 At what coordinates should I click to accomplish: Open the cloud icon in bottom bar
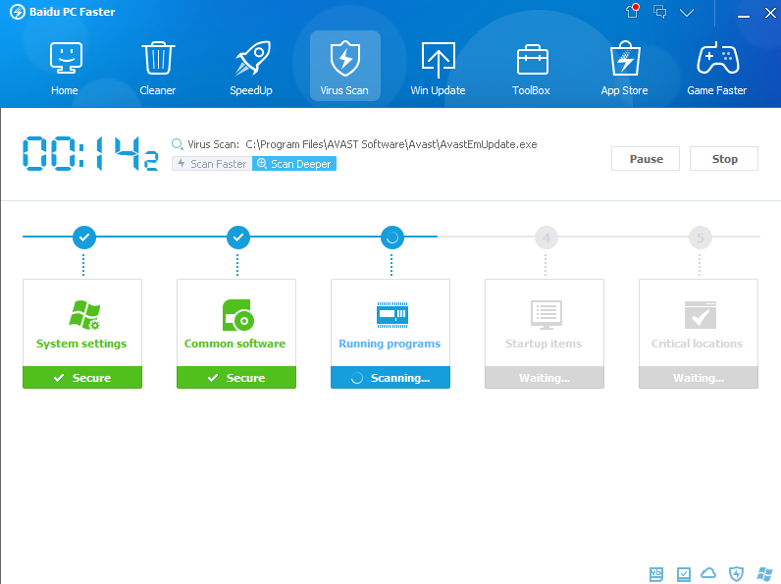click(x=708, y=573)
